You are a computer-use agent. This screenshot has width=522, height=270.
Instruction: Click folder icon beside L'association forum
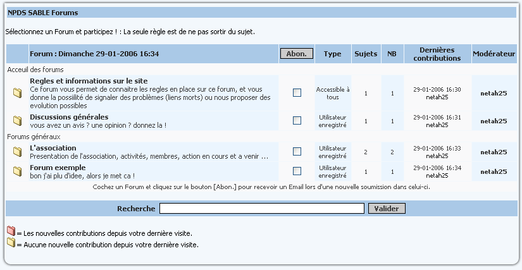click(x=18, y=152)
